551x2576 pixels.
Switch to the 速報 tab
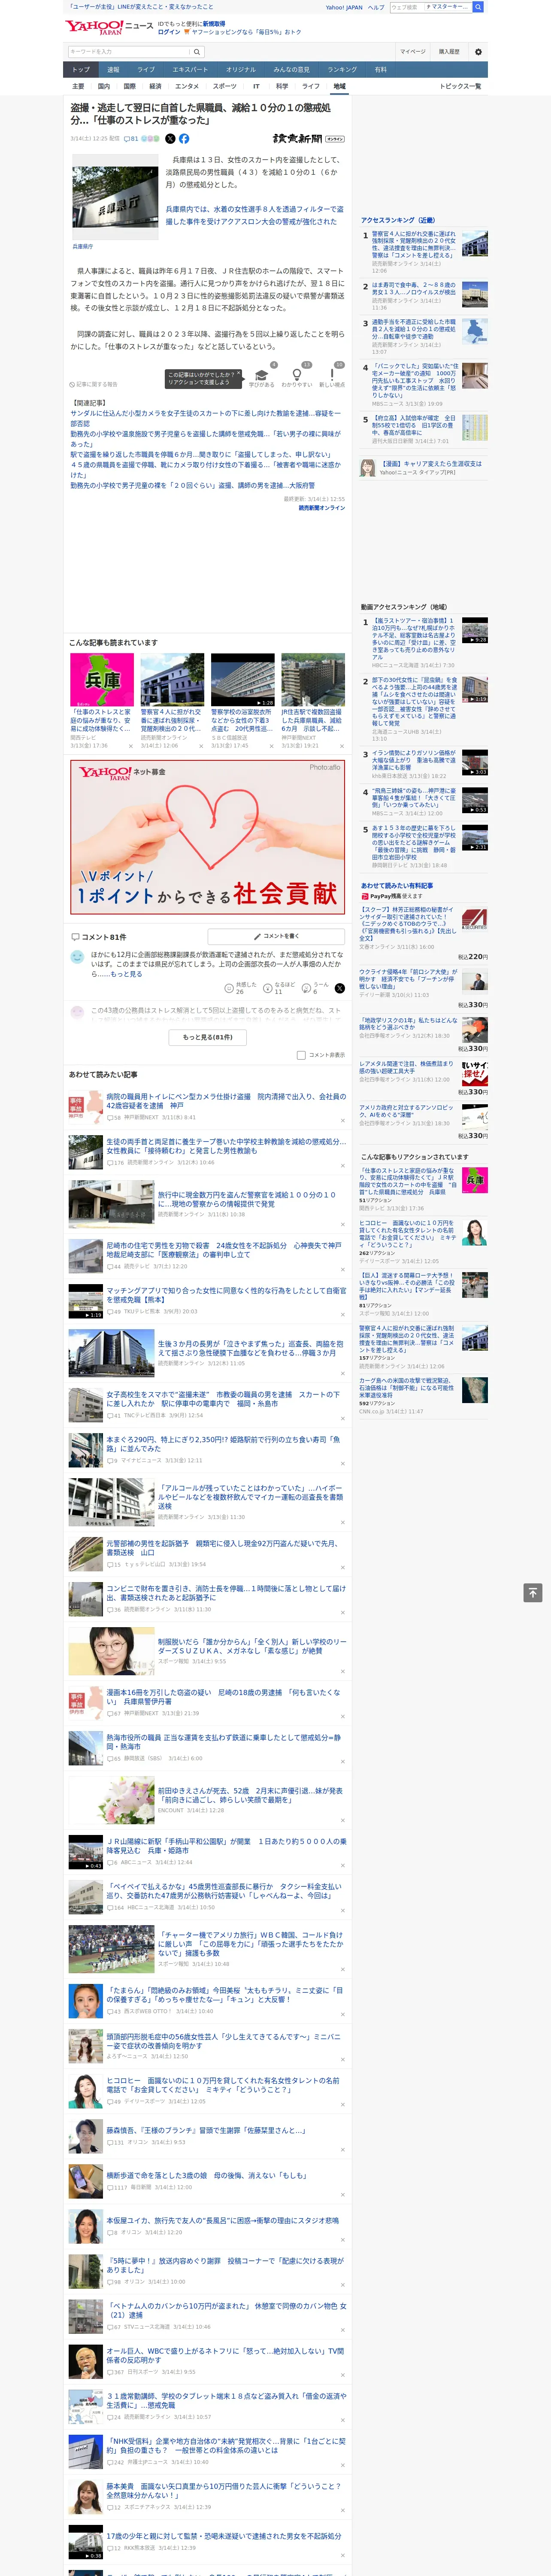point(113,70)
